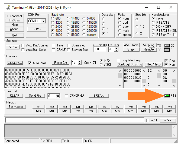This screenshot has width=181, height=145.
Task: Click the CD status indicator
Action: pos(167,46)
